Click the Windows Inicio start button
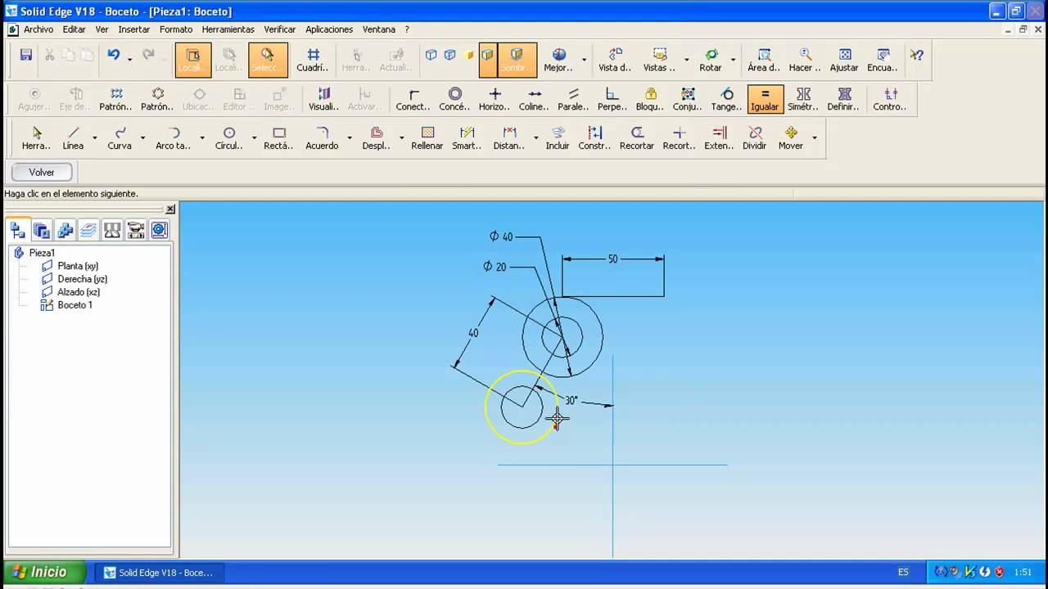 coord(45,573)
